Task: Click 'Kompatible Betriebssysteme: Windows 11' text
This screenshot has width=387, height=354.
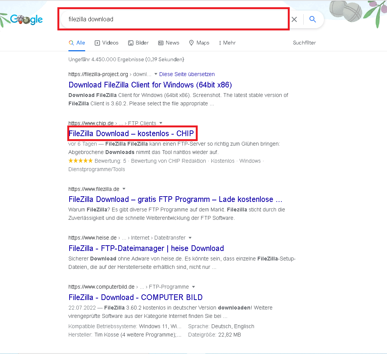Action: pyautogui.click(x=125, y=326)
